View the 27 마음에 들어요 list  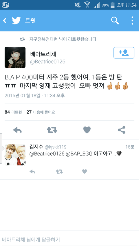[41, 112]
